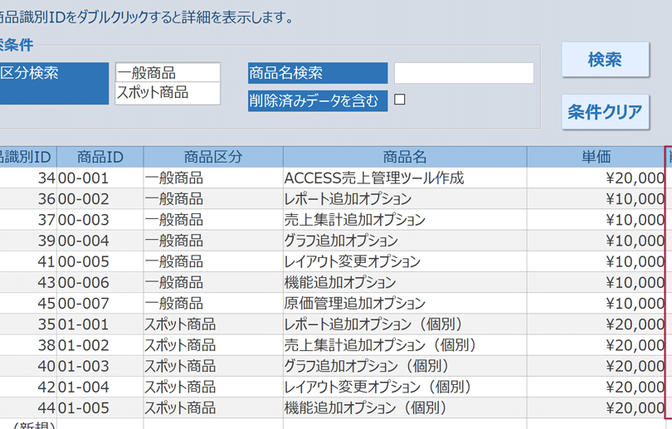Select the レイアウト変更オプション cell for 00-005
The image size is (672, 429).
pos(404,261)
